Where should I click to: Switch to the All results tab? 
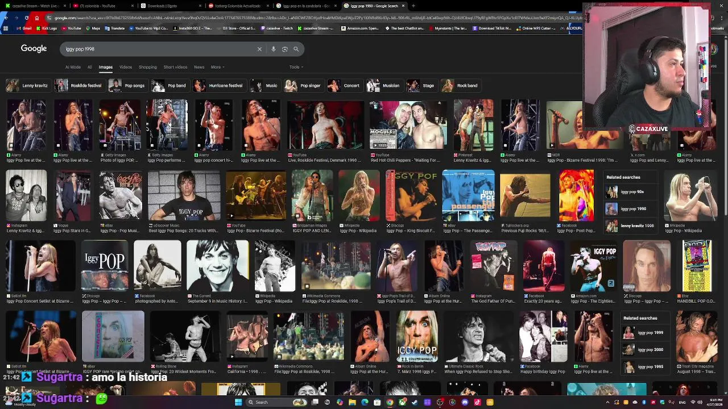89,67
